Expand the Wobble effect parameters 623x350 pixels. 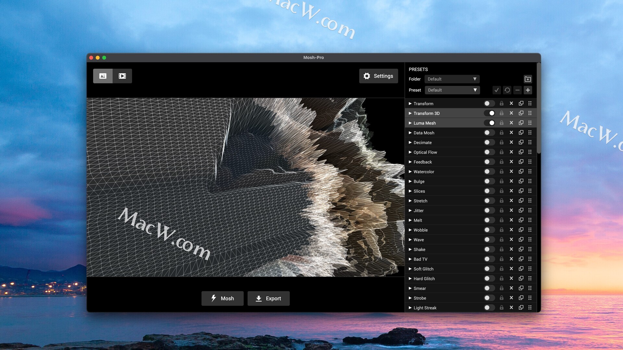pos(410,230)
